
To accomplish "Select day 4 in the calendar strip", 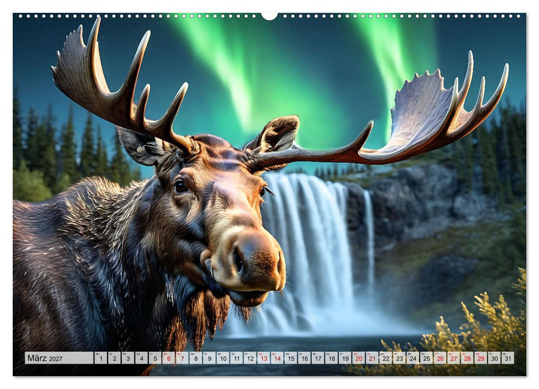I will [142, 358].
